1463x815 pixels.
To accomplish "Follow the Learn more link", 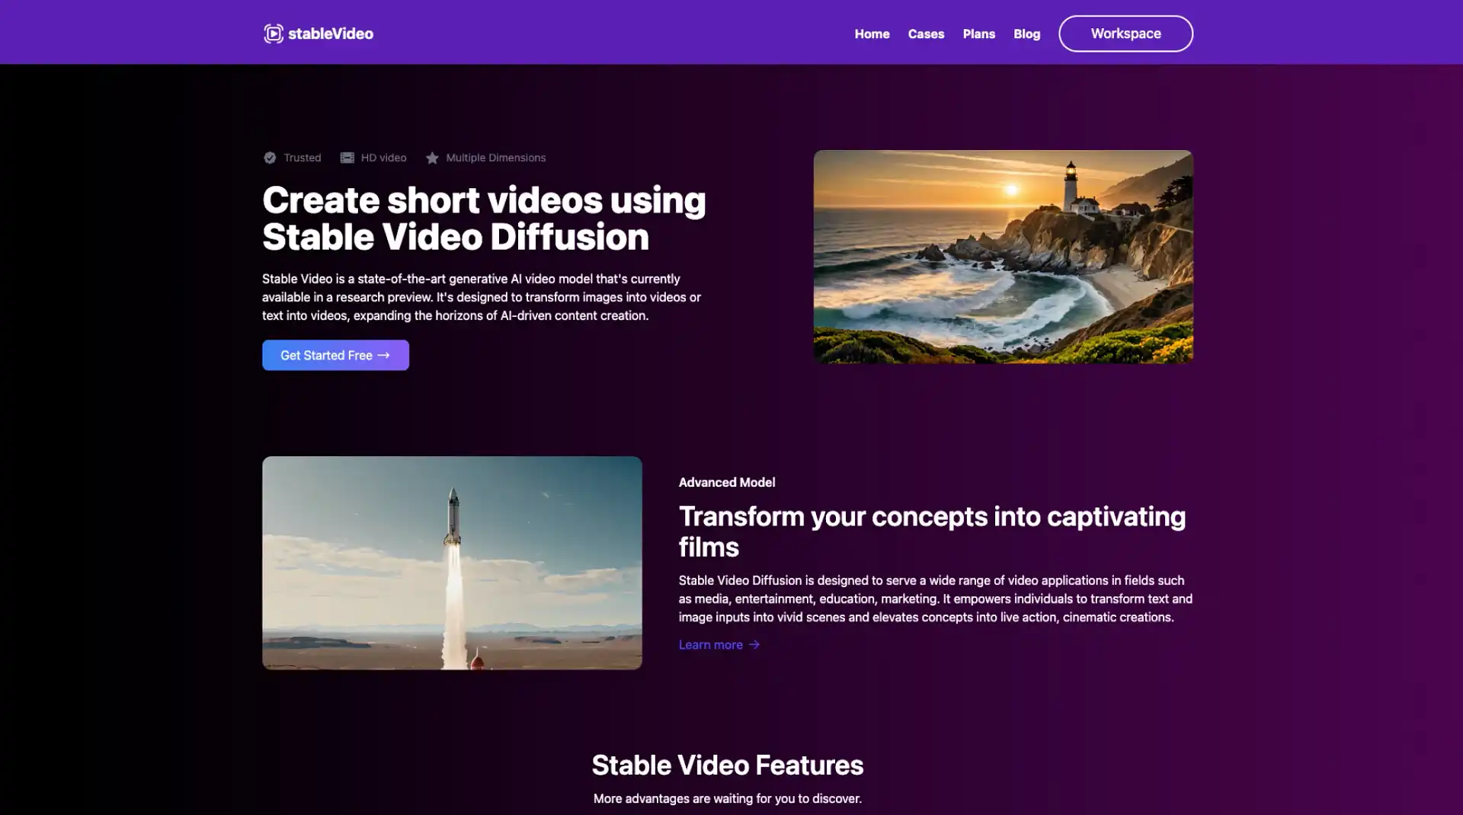I will click(x=719, y=644).
